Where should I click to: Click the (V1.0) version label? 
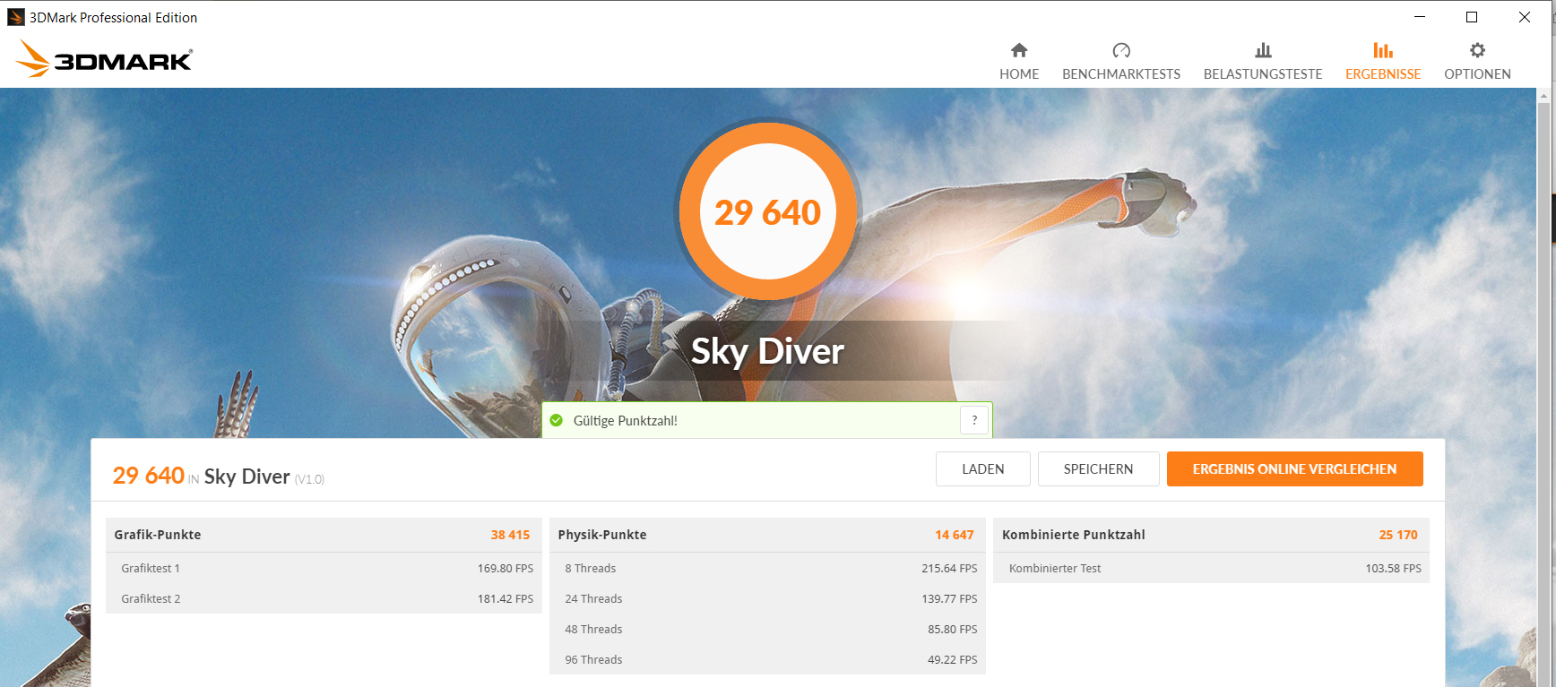click(309, 479)
